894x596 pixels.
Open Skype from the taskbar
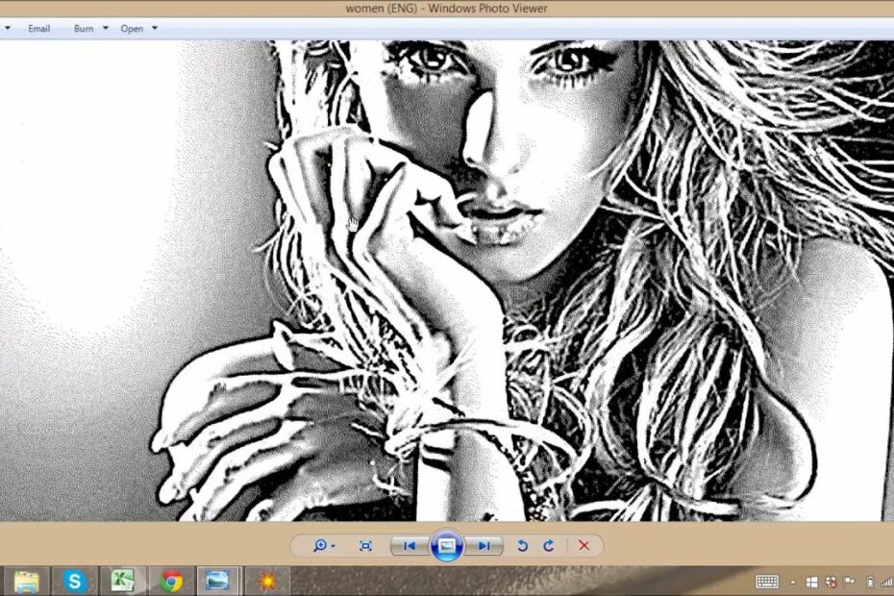[75, 582]
